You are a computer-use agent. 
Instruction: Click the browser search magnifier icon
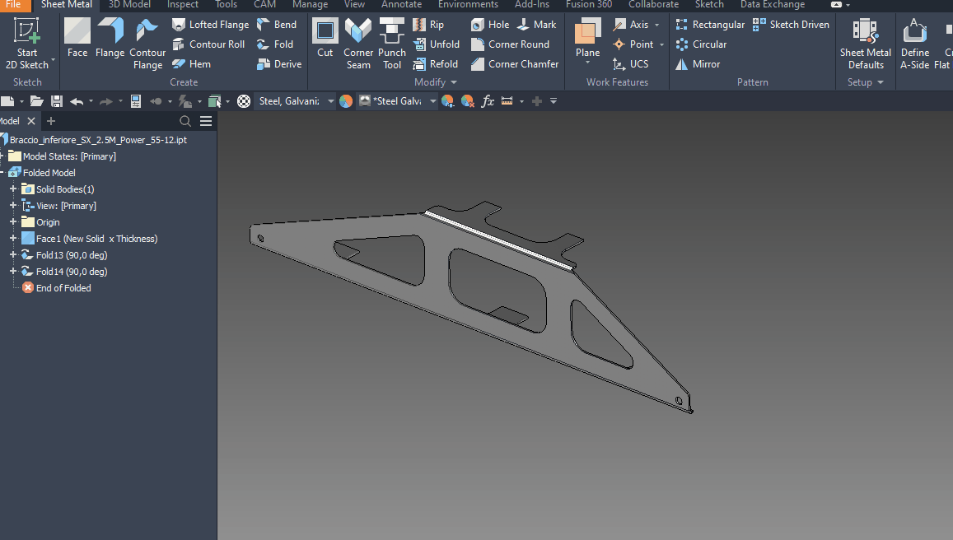pos(185,120)
